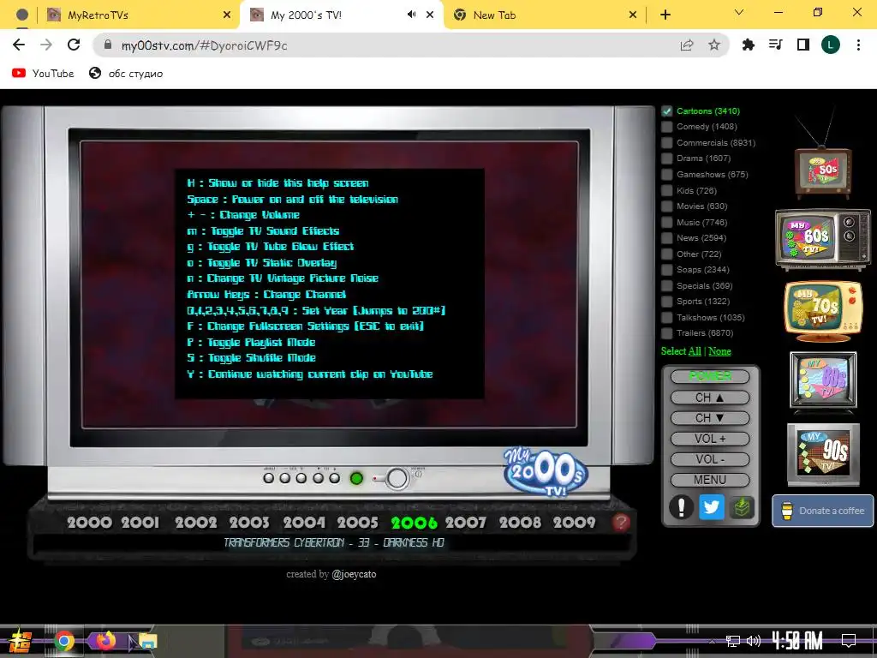Toggle the Chrome side panel icon
The height and width of the screenshot is (658, 877).
[x=803, y=45]
